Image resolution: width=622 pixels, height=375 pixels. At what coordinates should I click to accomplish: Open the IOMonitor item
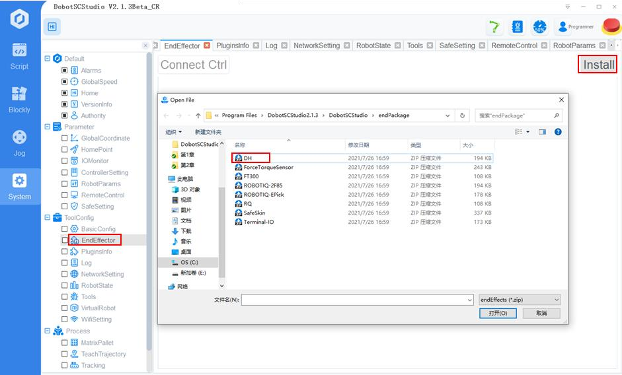(x=95, y=161)
